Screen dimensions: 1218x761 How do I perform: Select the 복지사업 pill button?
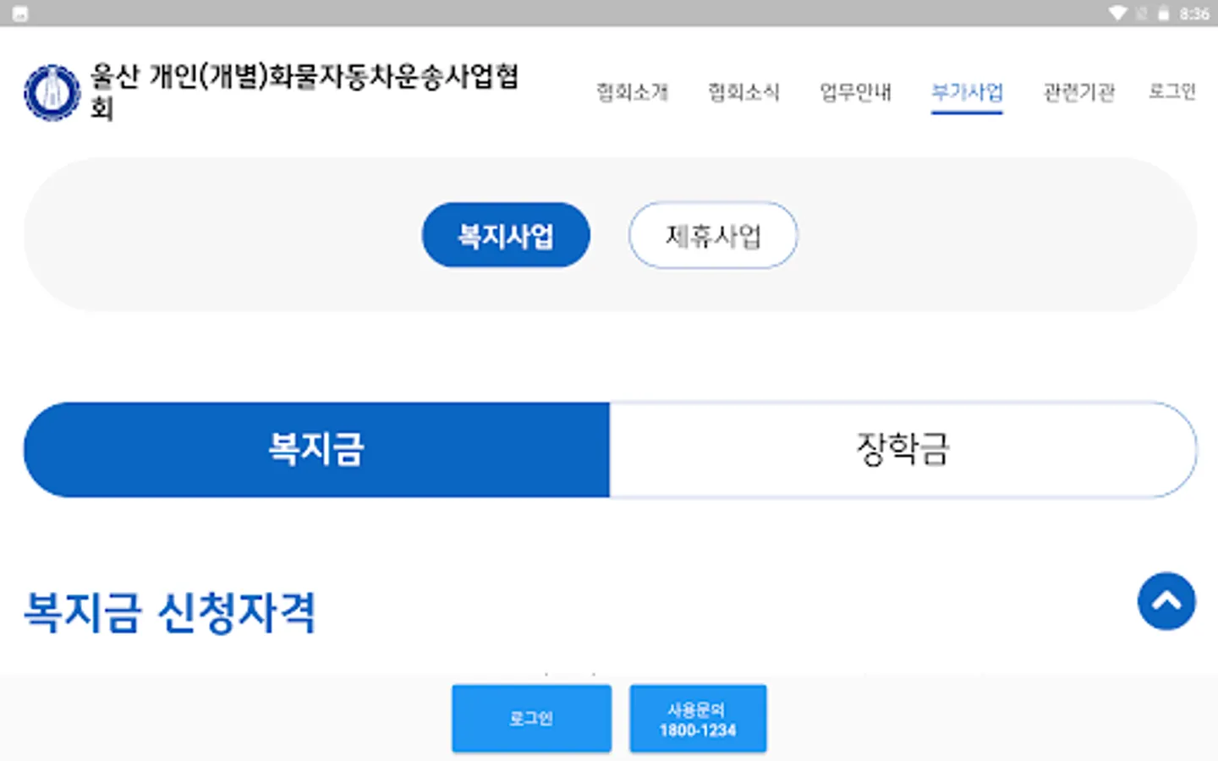pos(506,235)
